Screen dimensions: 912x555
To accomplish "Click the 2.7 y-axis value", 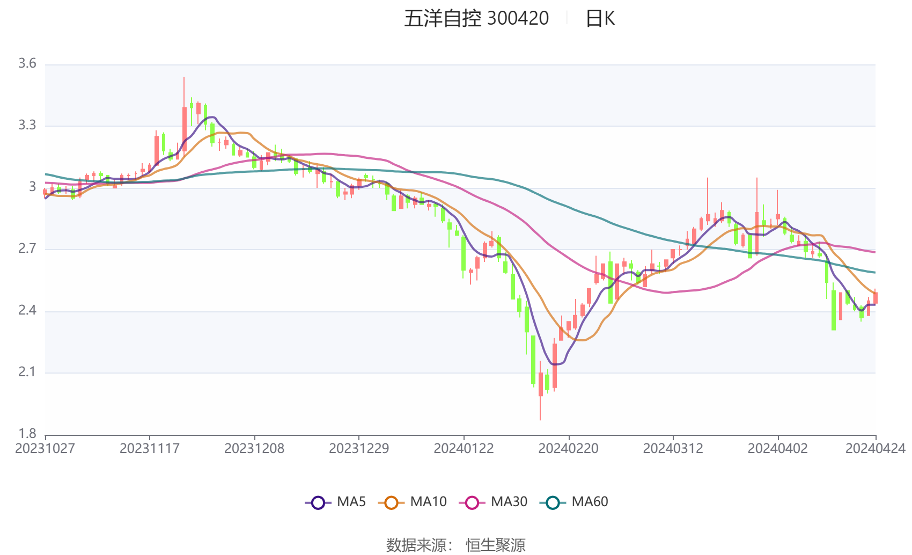I will 27,249.
